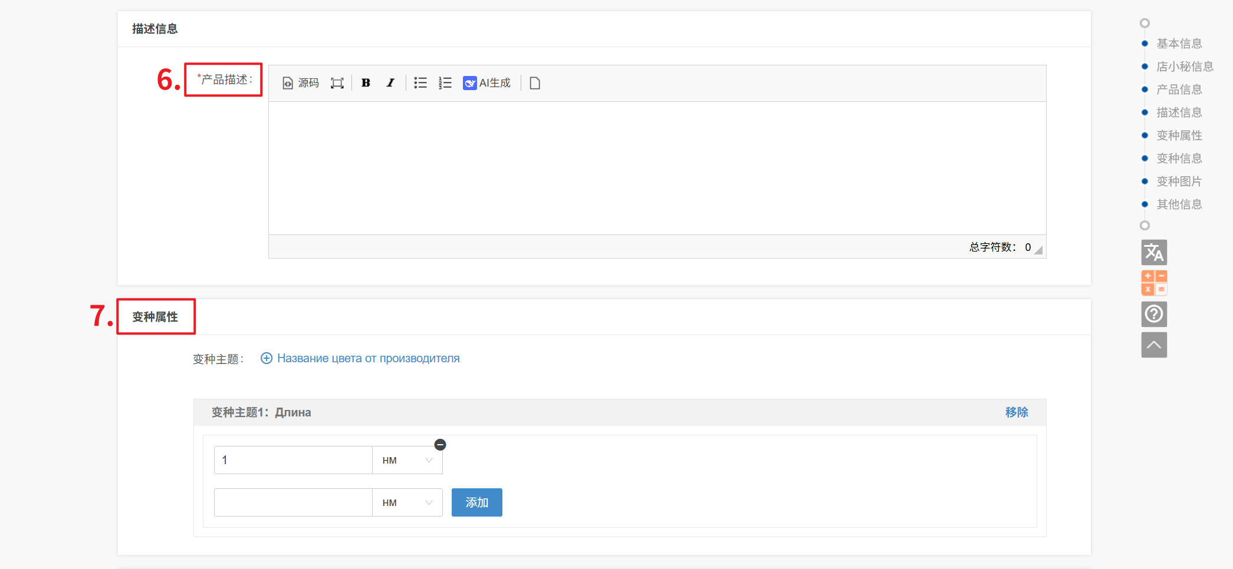Viewport: 1233px width, 569px height.
Task: Remove the value 1 variant with minus icon
Action: pyautogui.click(x=440, y=445)
